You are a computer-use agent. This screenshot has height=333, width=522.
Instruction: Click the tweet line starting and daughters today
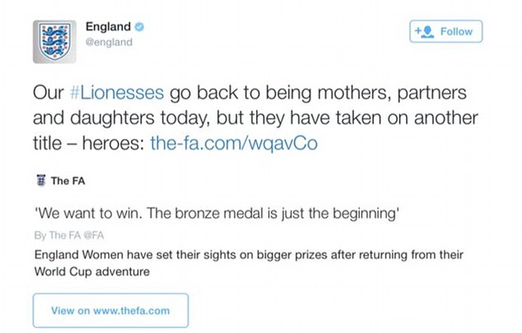(255, 118)
